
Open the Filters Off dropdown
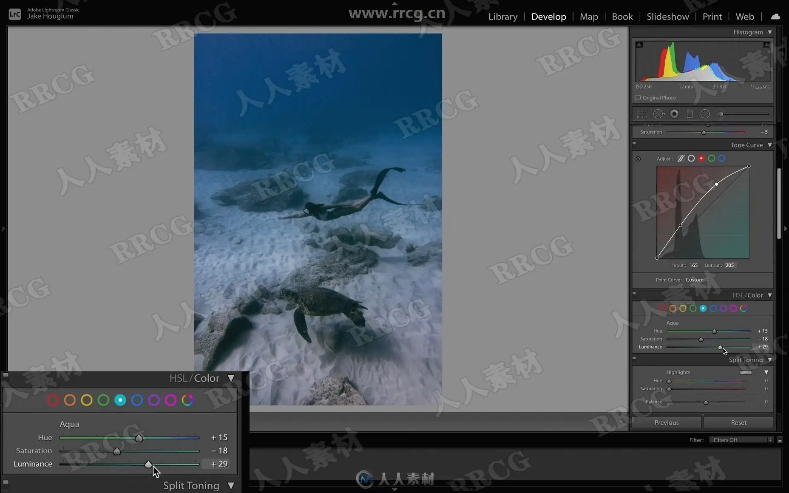741,440
